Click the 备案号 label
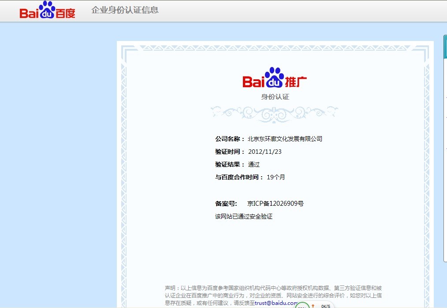The width and height of the screenshot is (447, 308). 226,204
